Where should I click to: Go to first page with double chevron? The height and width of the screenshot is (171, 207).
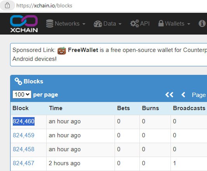[169, 95]
